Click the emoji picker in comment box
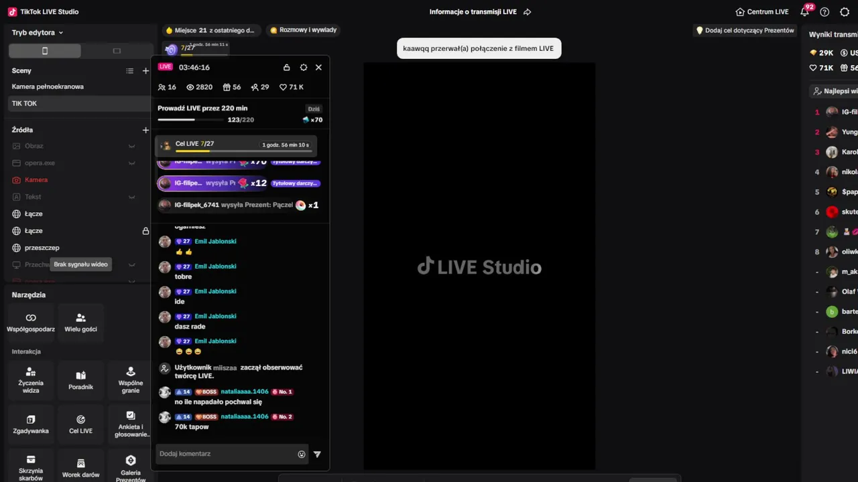This screenshot has height=482, width=858. click(x=302, y=454)
